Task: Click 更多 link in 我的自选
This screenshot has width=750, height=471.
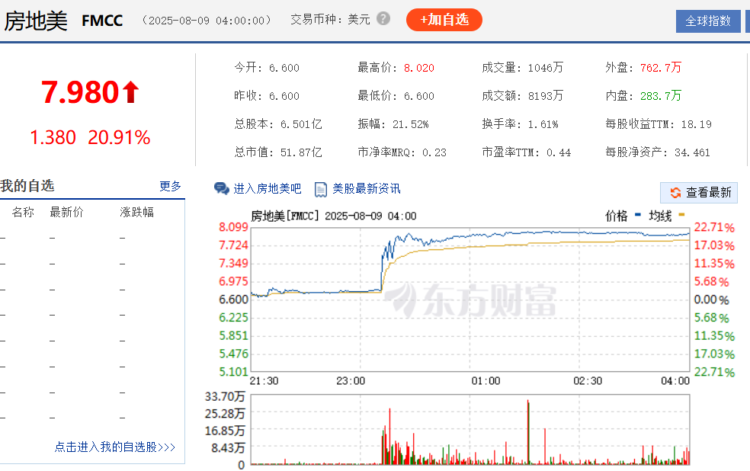Action: [170, 186]
